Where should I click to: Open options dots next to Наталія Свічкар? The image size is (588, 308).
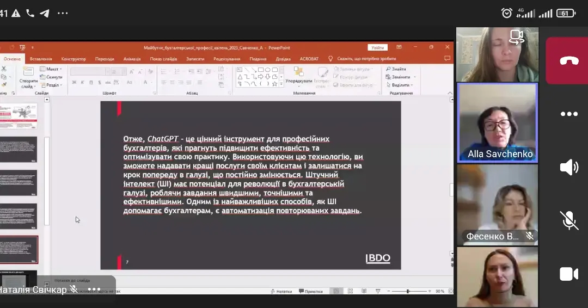coord(94,289)
